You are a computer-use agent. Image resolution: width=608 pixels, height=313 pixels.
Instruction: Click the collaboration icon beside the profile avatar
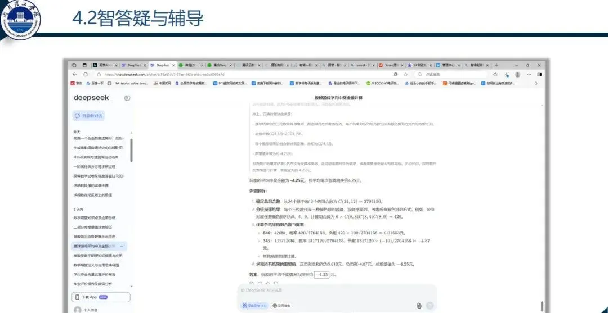pos(507,74)
